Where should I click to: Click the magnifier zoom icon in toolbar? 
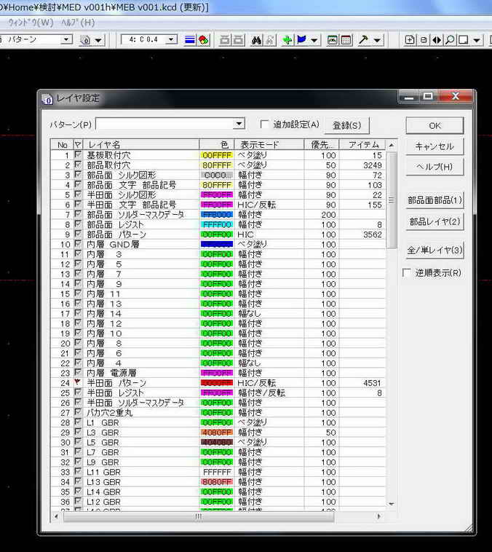pyautogui.click(x=451, y=40)
